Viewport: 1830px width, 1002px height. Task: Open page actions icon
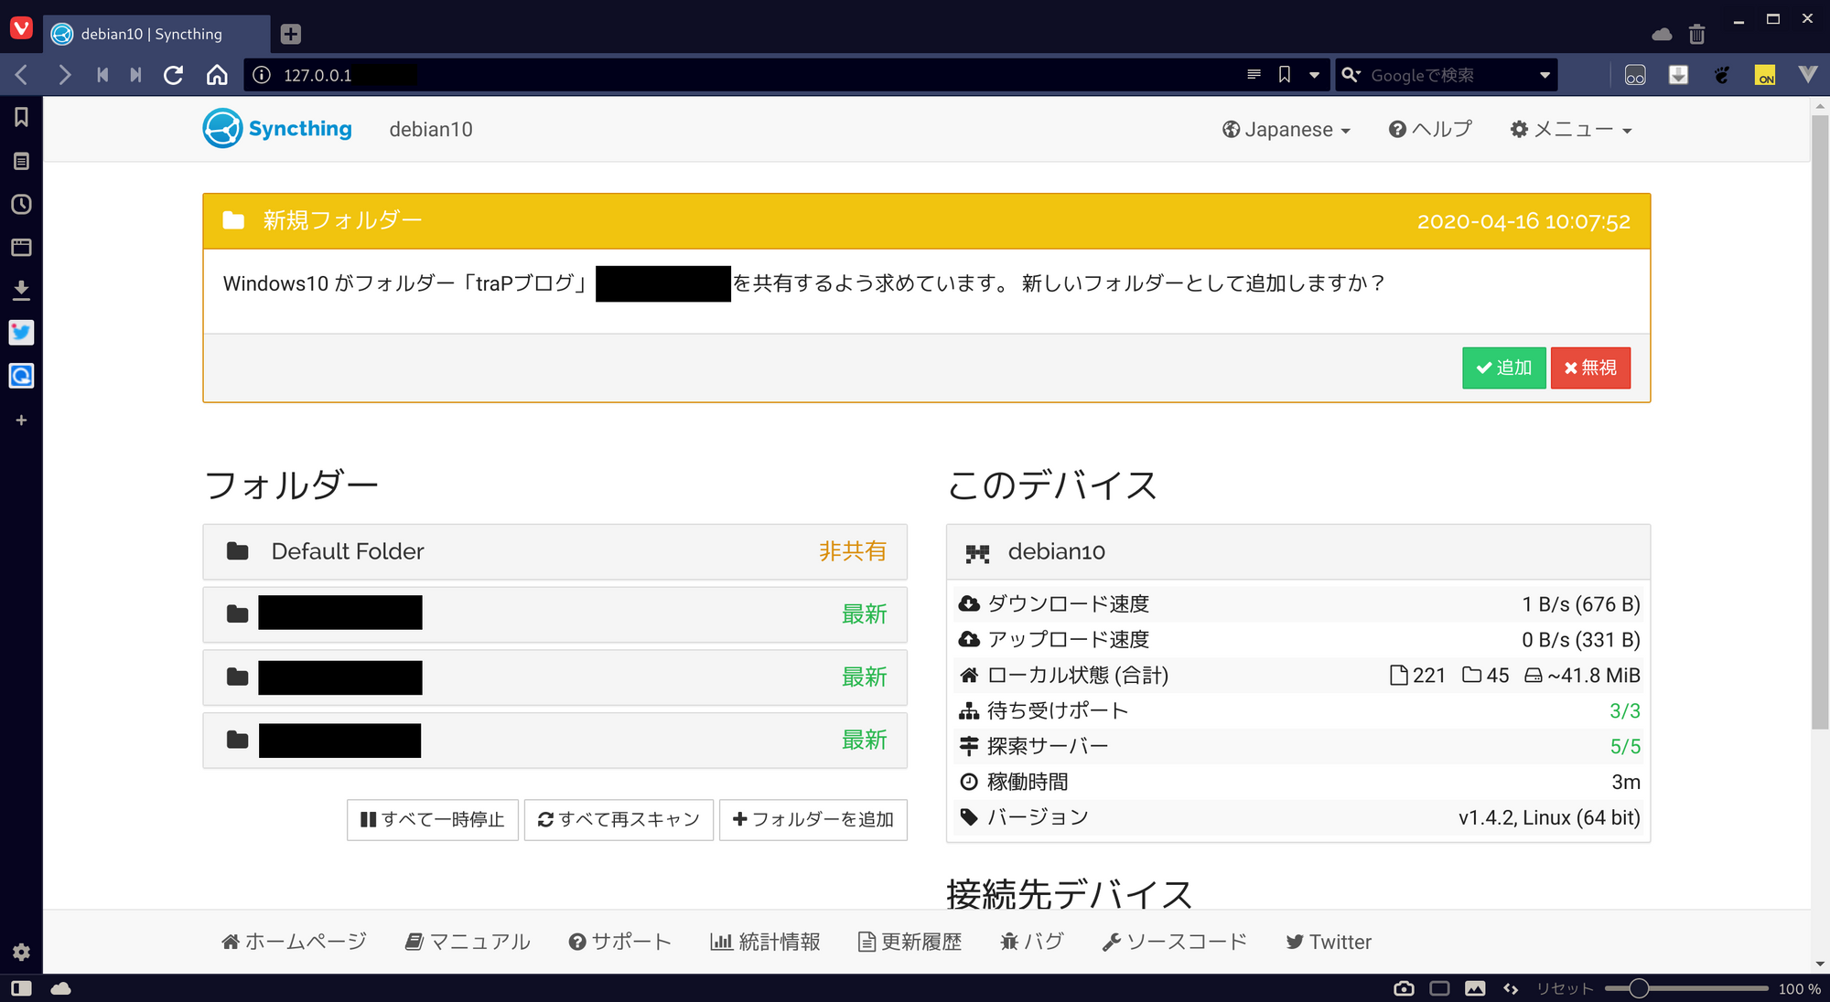[1511, 988]
